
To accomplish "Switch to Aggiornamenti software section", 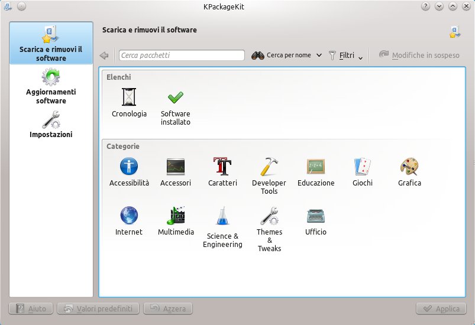I will point(51,86).
